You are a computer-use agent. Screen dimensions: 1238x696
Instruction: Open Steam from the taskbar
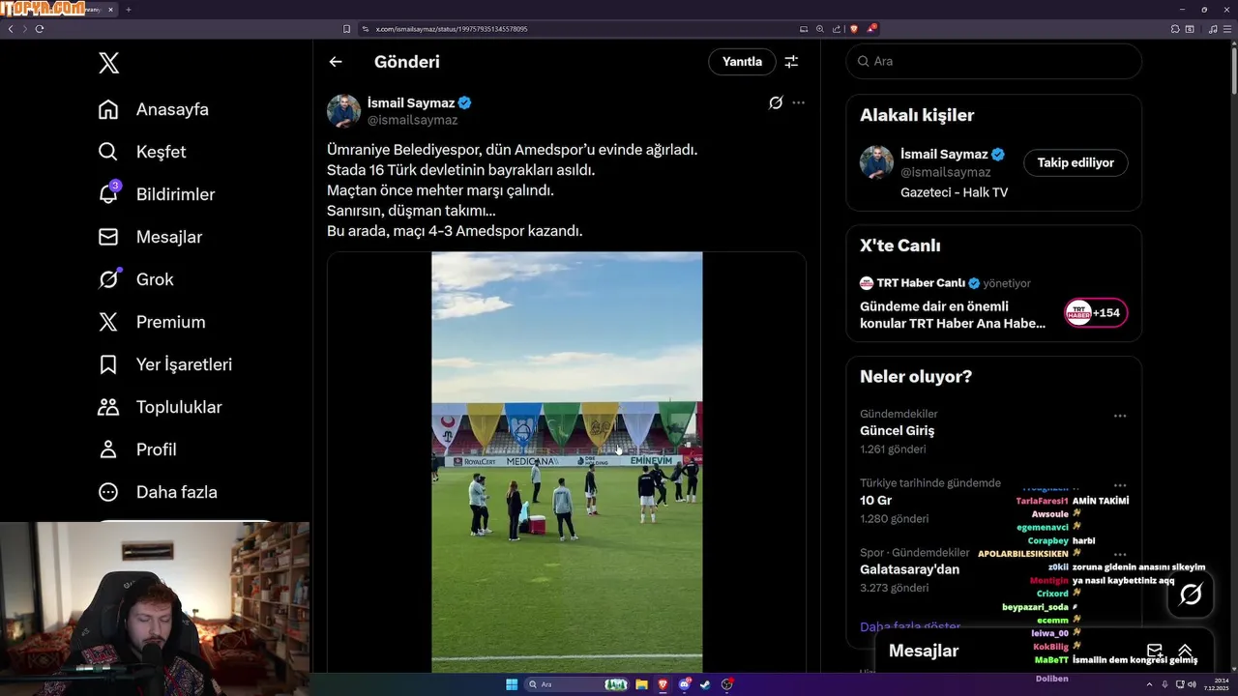tap(705, 684)
